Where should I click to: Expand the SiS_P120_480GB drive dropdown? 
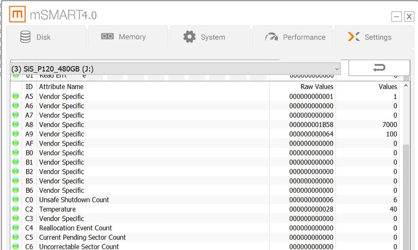pyautogui.click(x=175, y=69)
